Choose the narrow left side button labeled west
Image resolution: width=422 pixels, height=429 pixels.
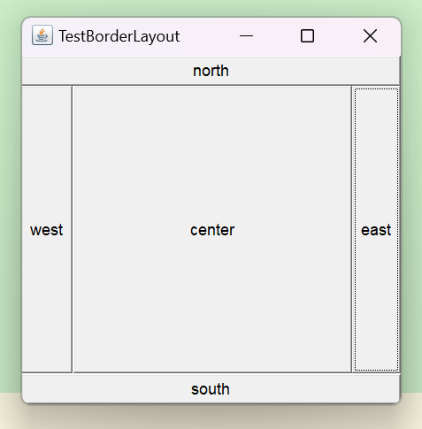click(47, 229)
